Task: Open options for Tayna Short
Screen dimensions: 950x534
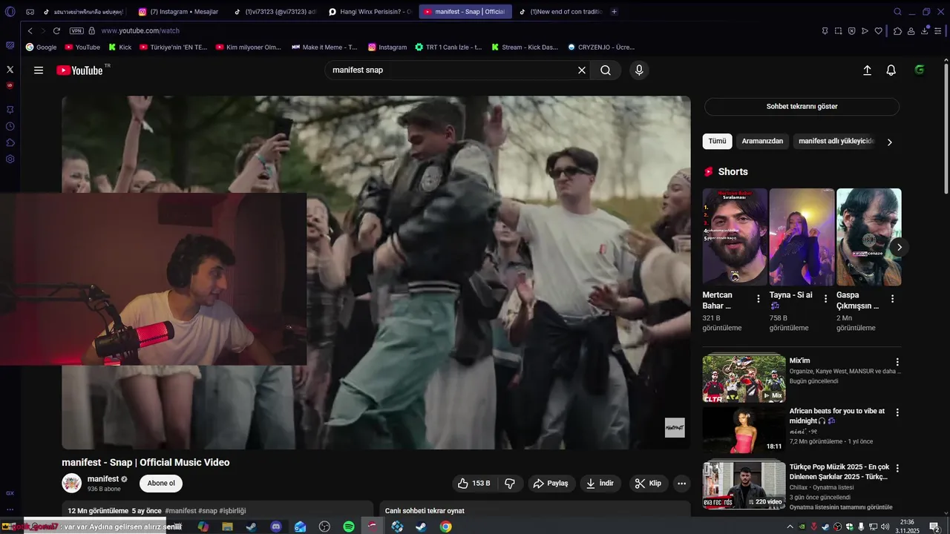Action: 825,299
